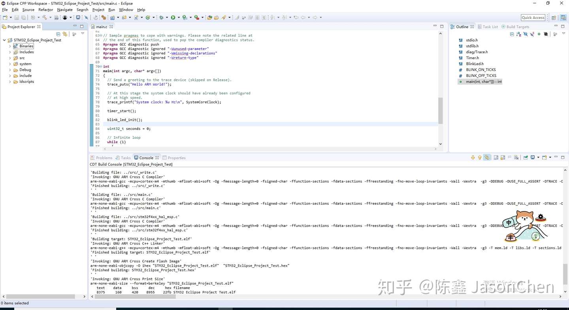Click the Save icon in main toolbar
569x310 pixels.
[17, 17]
